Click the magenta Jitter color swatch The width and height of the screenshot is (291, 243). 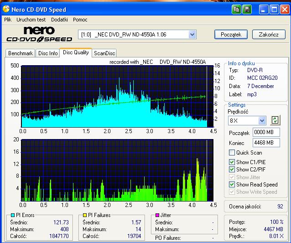pyautogui.click(x=157, y=215)
